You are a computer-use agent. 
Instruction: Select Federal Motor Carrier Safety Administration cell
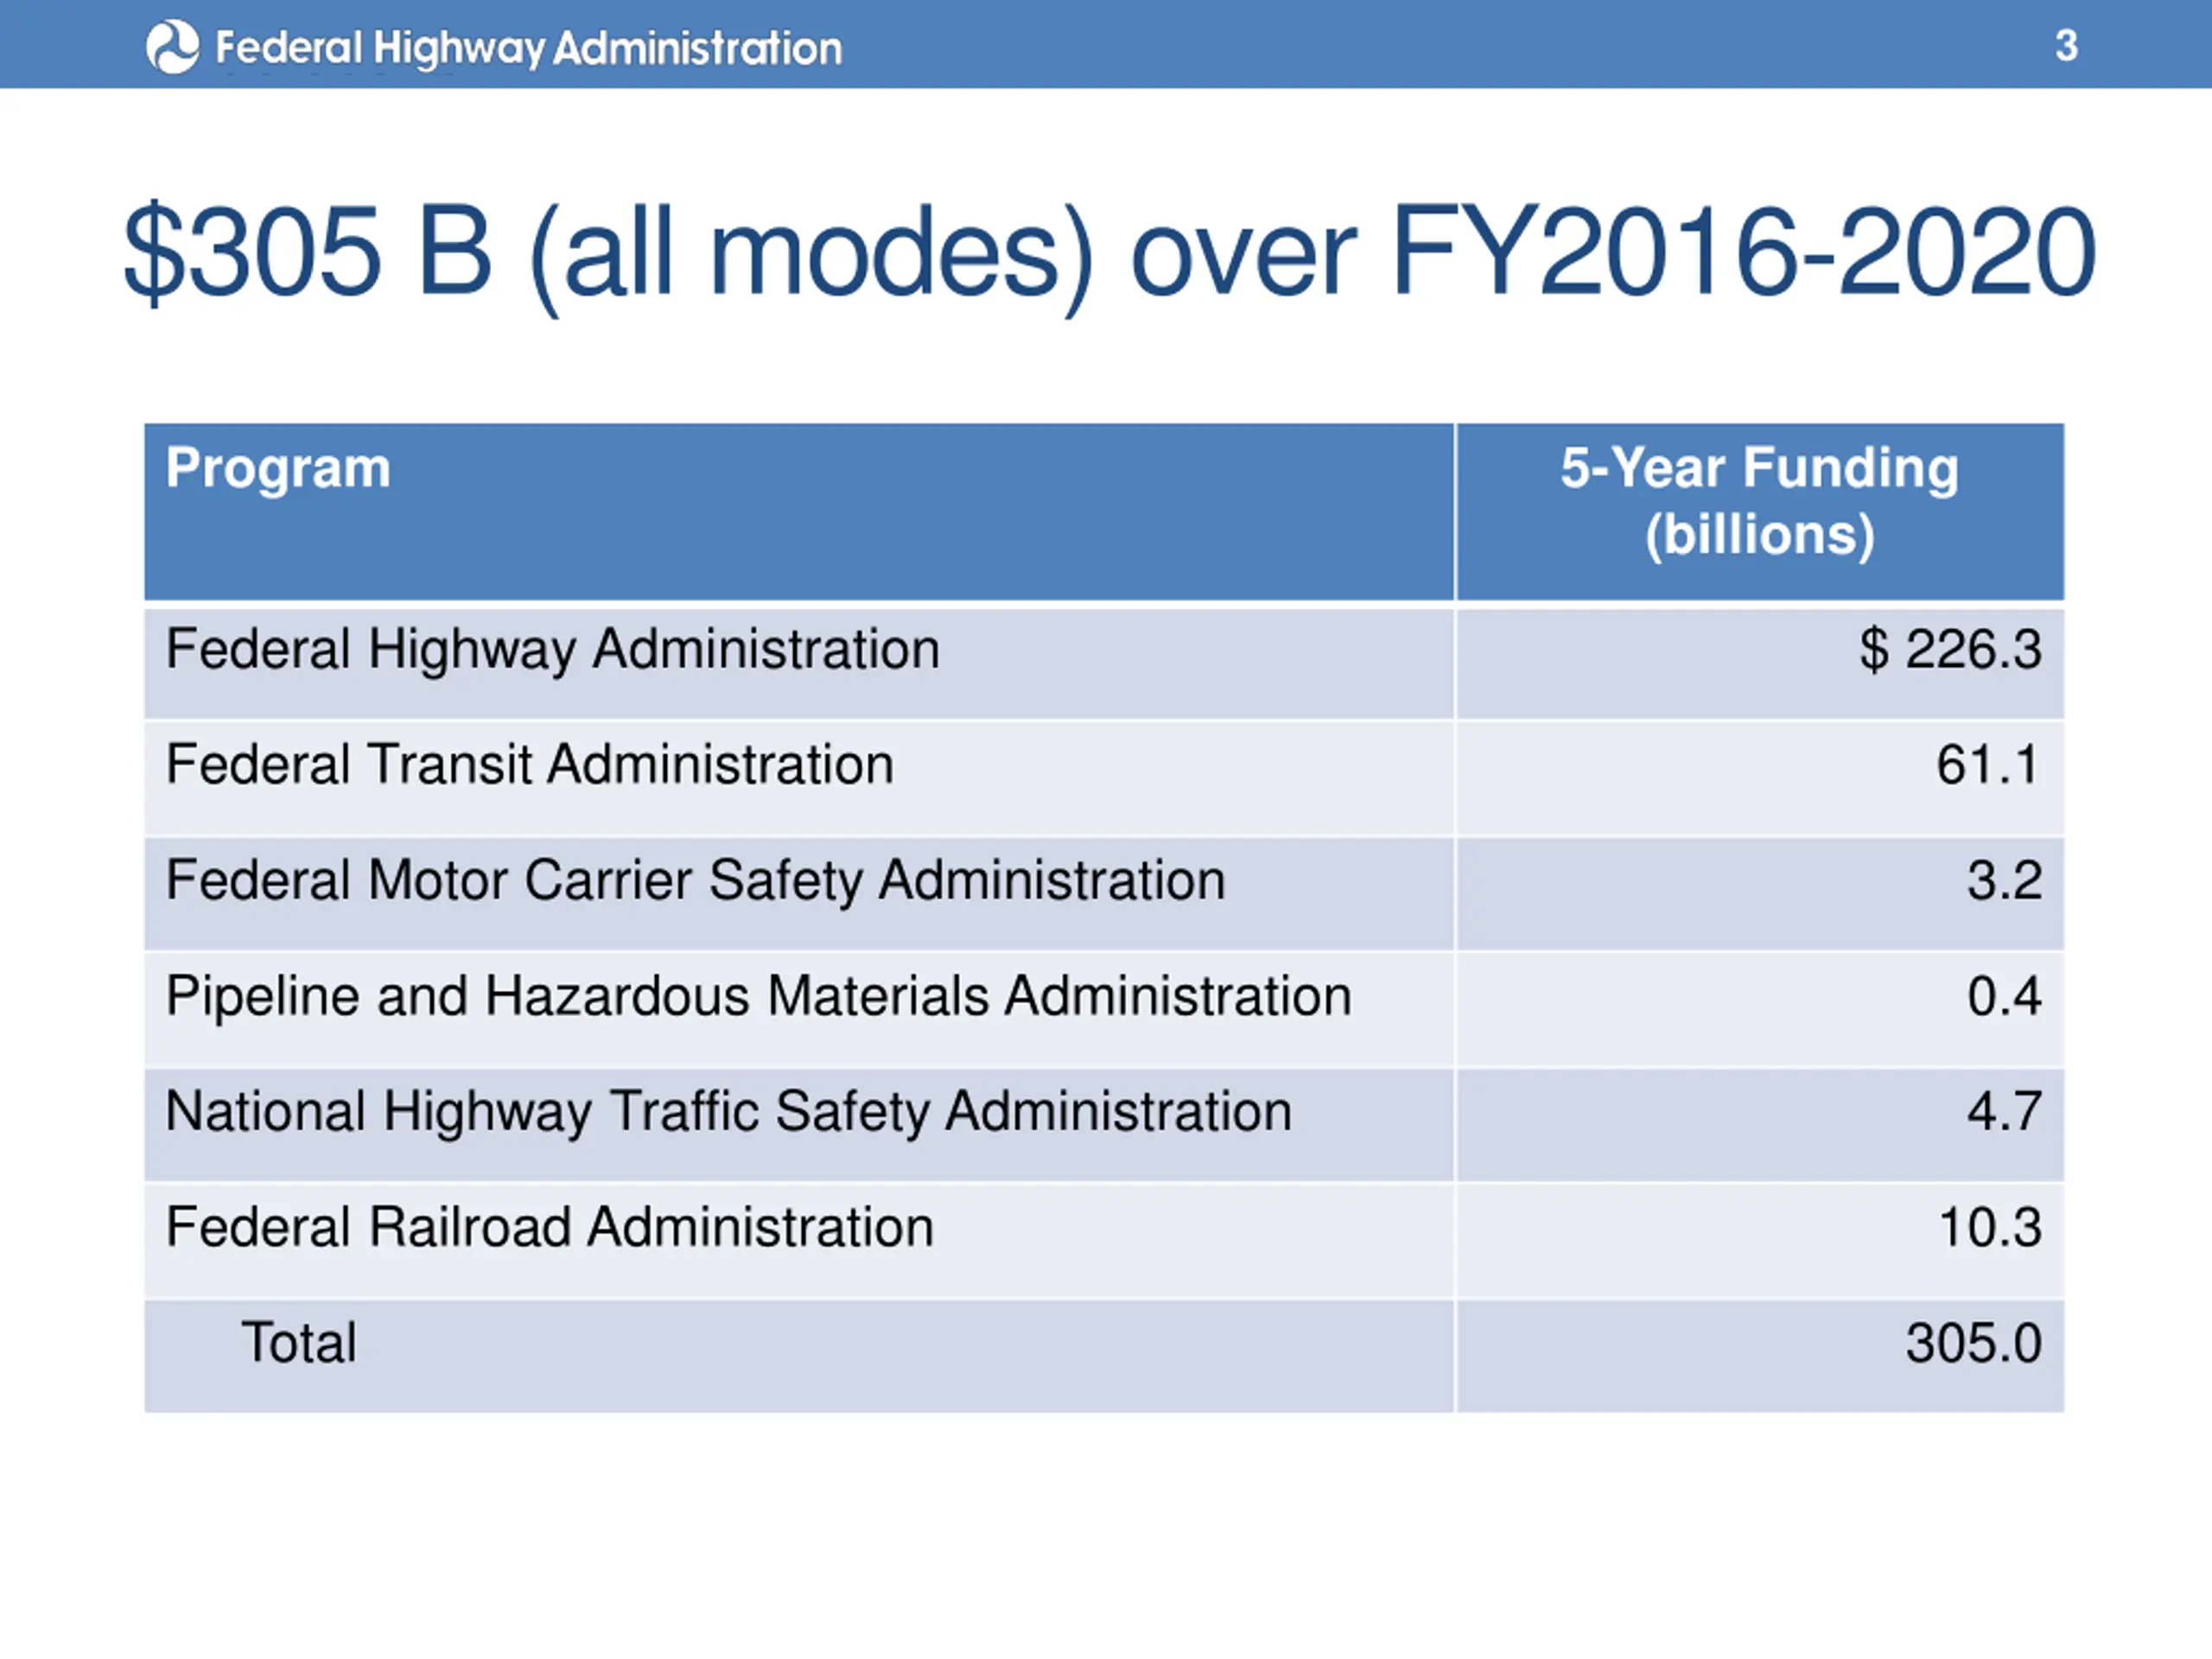coord(695,881)
